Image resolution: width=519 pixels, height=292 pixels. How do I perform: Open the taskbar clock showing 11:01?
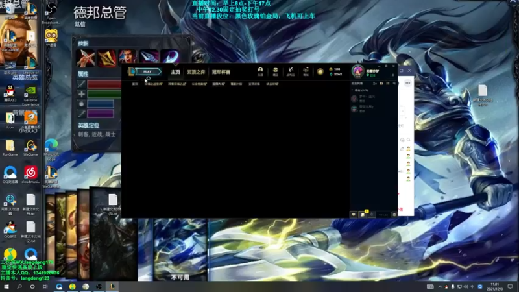(x=494, y=287)
